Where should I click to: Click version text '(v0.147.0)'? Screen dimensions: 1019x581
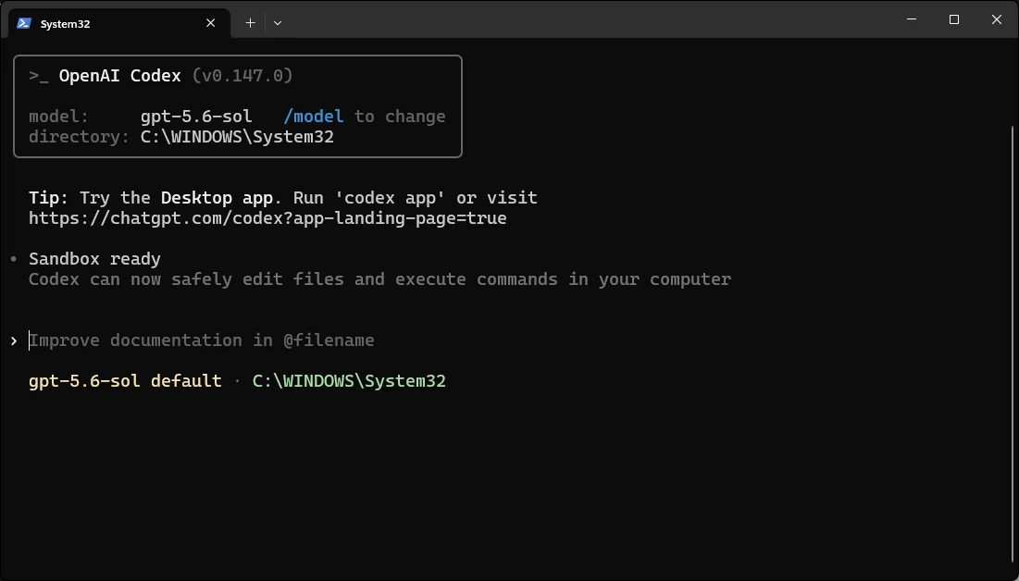tap(242, 75)
